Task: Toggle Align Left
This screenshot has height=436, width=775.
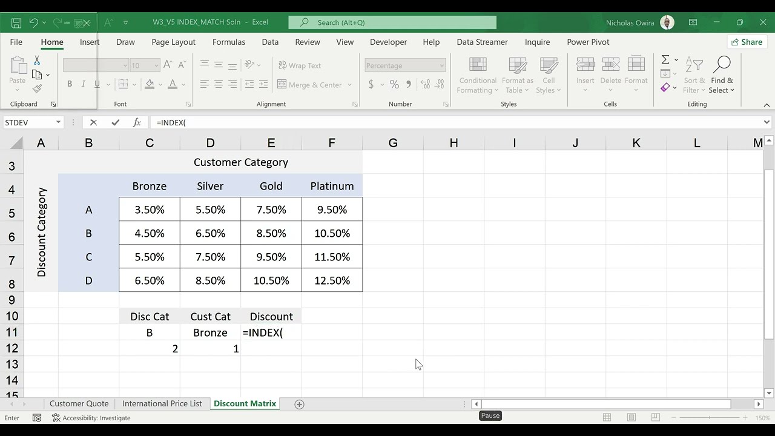Action: pos(205,85)
